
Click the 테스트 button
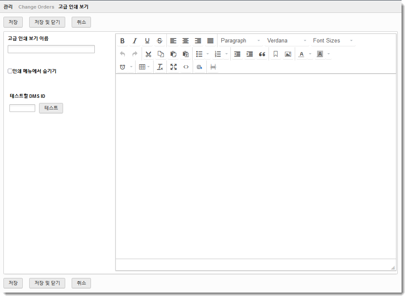51,108
